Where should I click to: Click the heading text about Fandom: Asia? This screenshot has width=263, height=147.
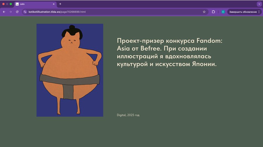pos(169,52)
